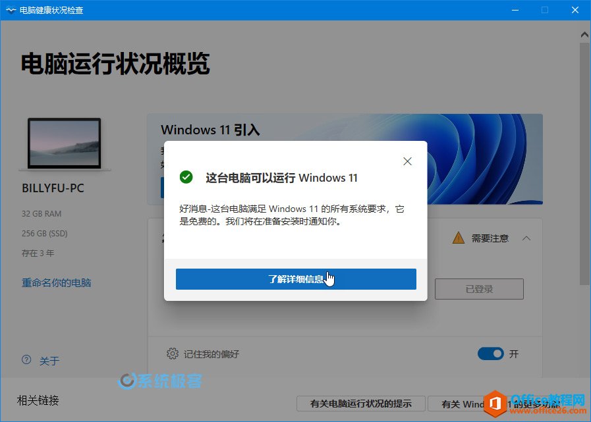Click the gear icon beside 记住我的偏好
591x422 pixels.
[x=173, y=354]
